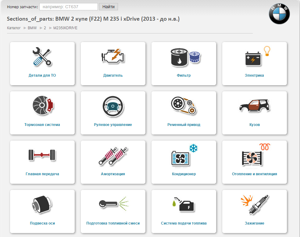The width and height of the screenshot is (300, 237).
Task: Follow the Кузов link
Action: (255, 124)
